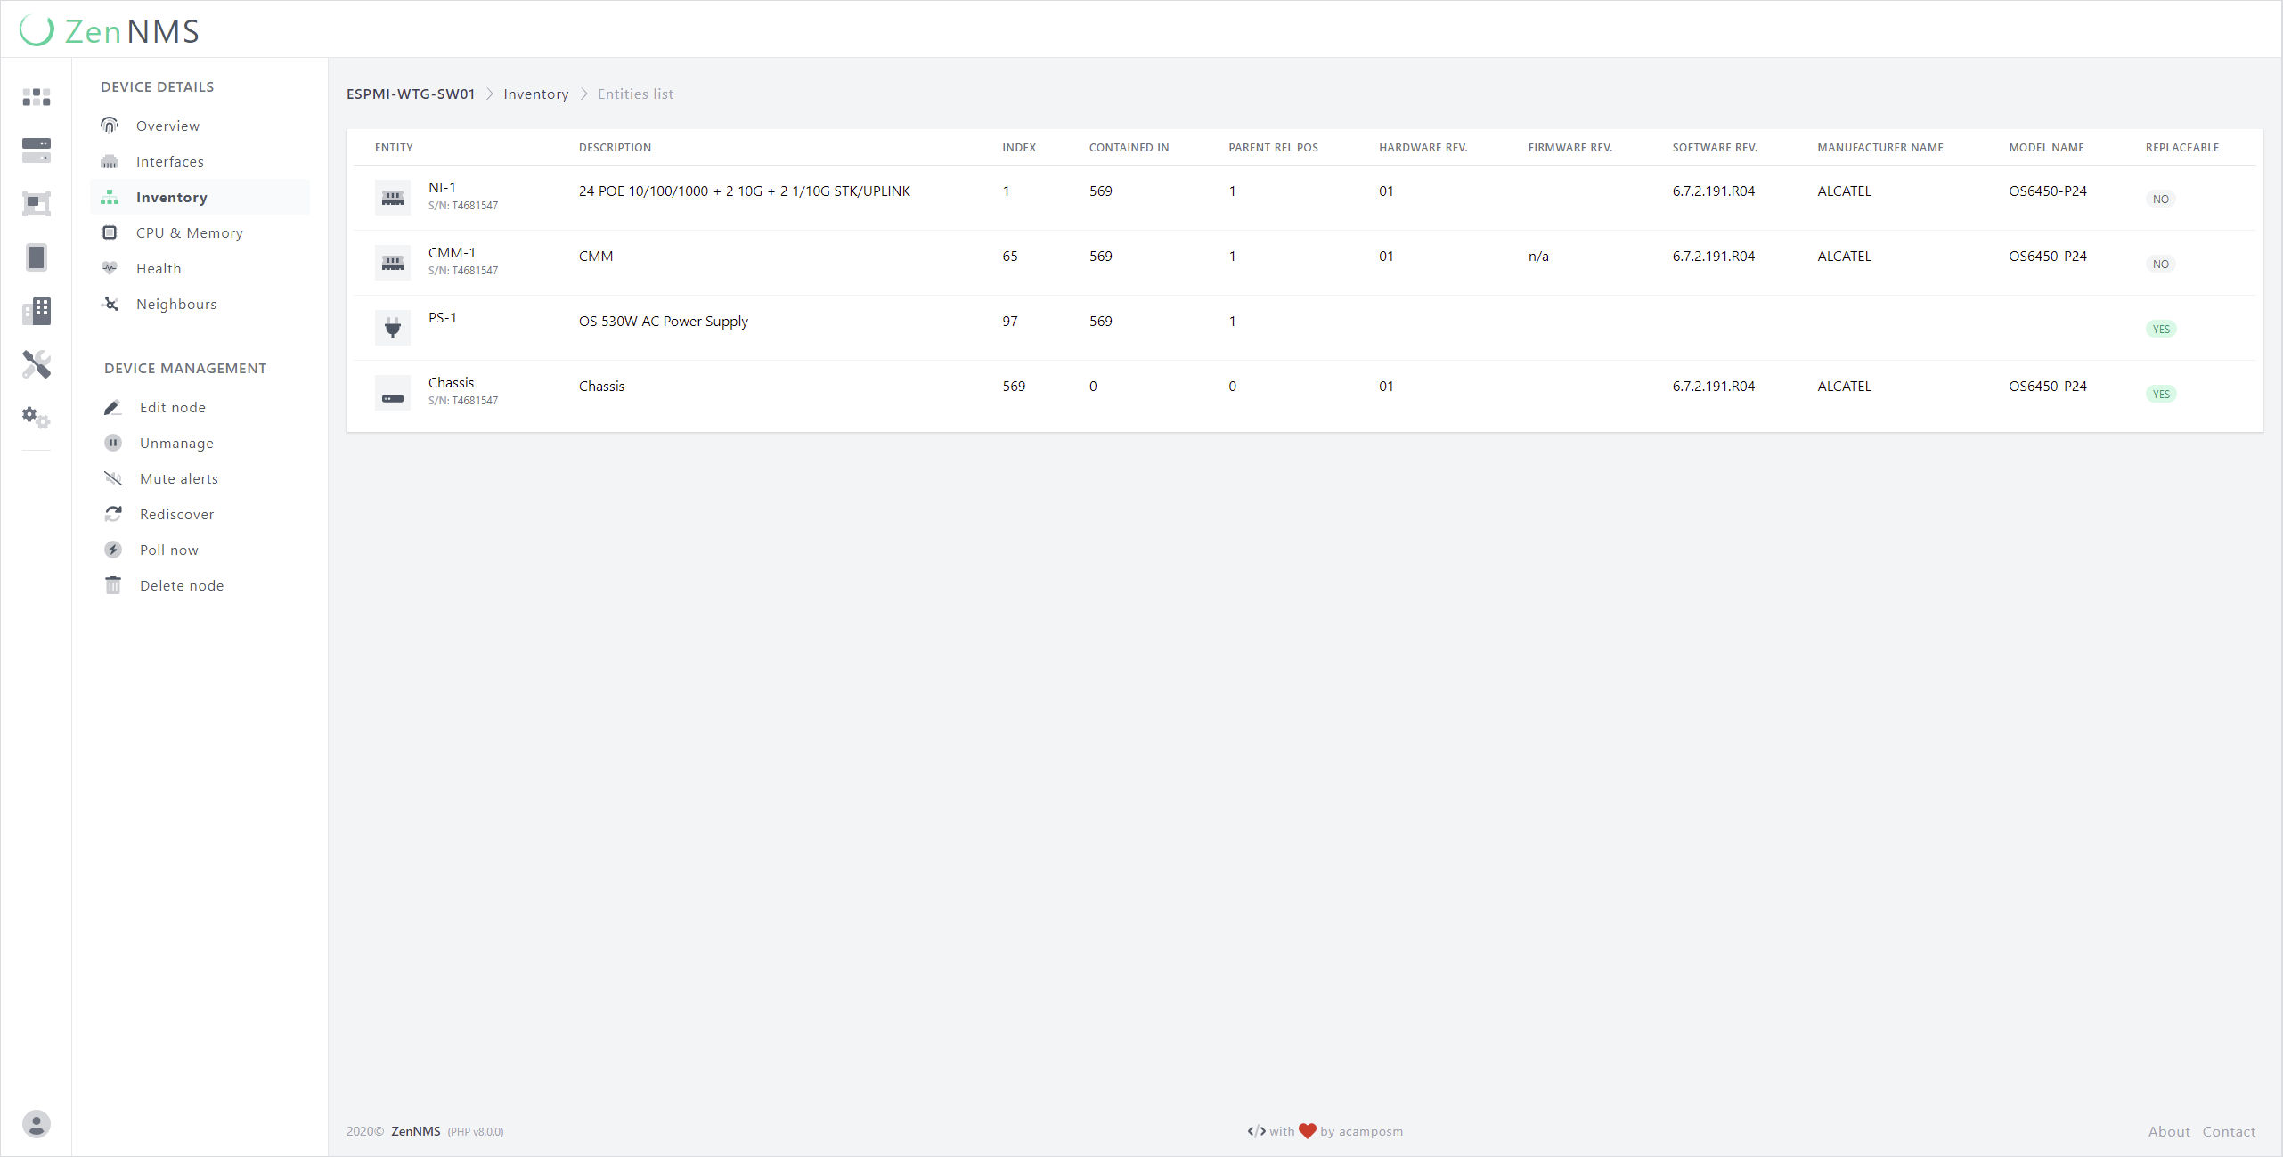Click the Health heartbeat icon
Image resolution: width=2283 pixels, height=1157 pixels.
110,268
